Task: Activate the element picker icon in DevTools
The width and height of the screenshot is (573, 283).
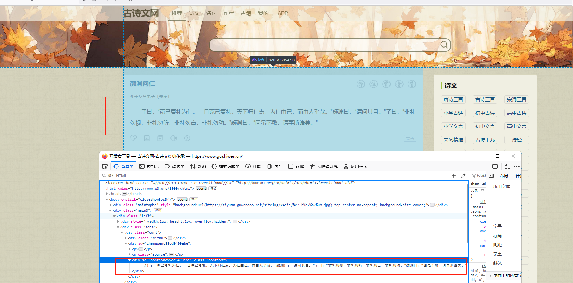Action: pyautogui.click(x=105, y=166)
